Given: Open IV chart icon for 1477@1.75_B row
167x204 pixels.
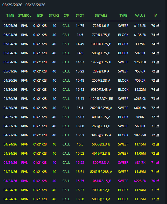Looking at the screenshot, I should point(157,62).
